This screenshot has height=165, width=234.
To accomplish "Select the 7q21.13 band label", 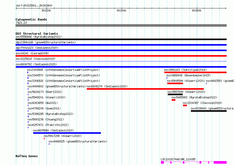I will (x=21, y=23).
